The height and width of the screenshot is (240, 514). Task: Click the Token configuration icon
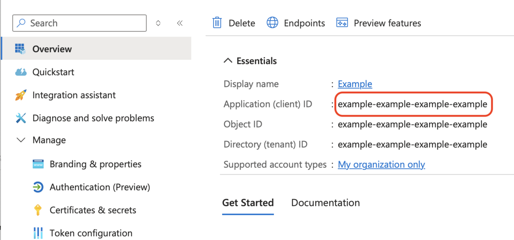tap(38, 233)
